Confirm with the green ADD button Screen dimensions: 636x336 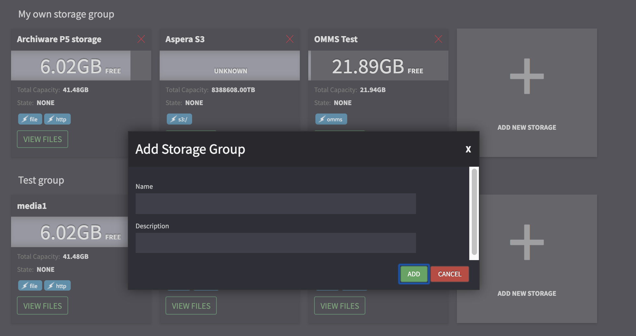click(414, 274)
